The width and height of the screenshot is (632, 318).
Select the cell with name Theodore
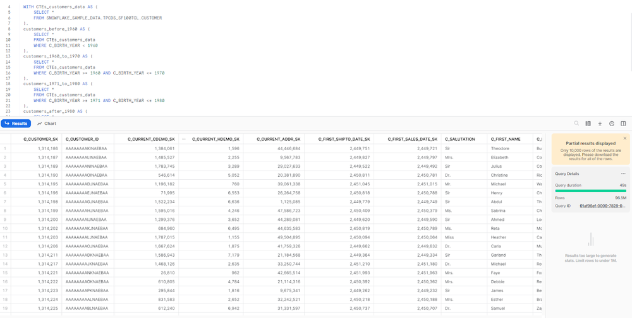(510, 148)
